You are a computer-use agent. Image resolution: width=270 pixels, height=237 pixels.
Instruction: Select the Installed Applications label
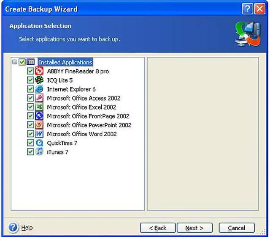pos(65,62)
